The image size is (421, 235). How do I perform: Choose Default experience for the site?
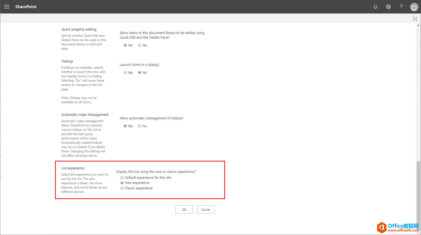point(122,177)
